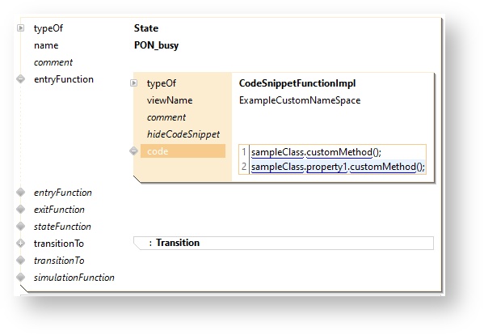Image resolution: width=484 pixels, height=335 pixels.
Task: Select the non-italic entryFunction label
Action: [x=64, y=79]
